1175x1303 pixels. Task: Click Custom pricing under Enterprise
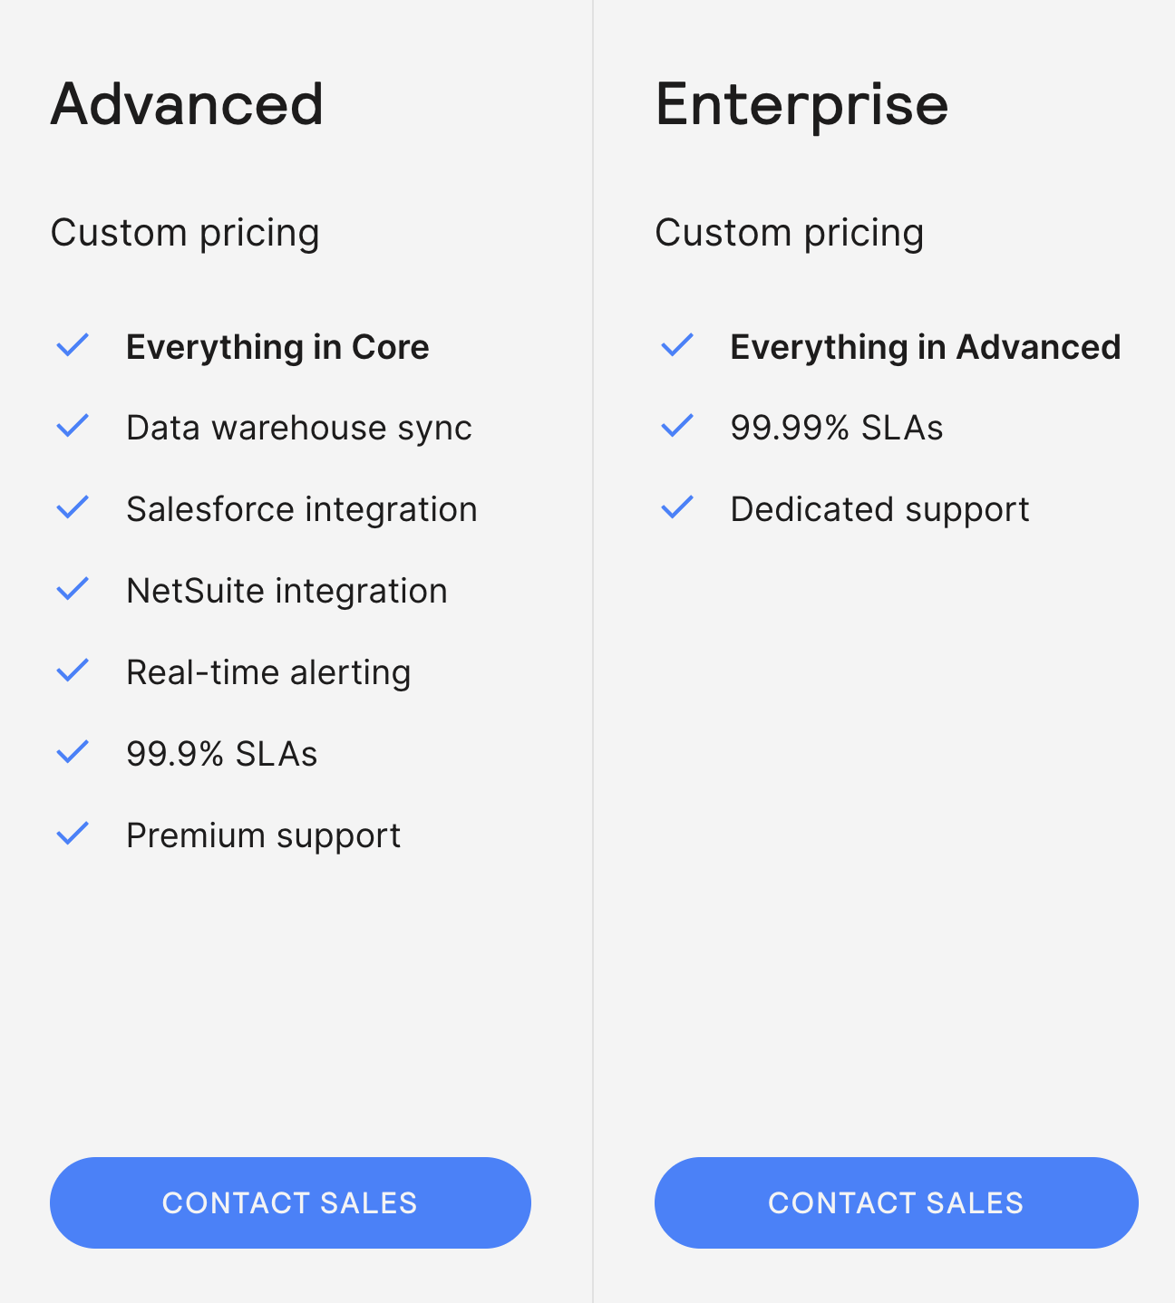tap(789, 233)
